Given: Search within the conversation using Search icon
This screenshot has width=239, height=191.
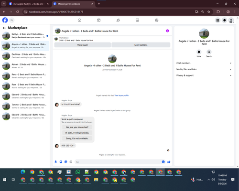Looking at the screenshot, I should pyautogui.click(x=209, y=52).
